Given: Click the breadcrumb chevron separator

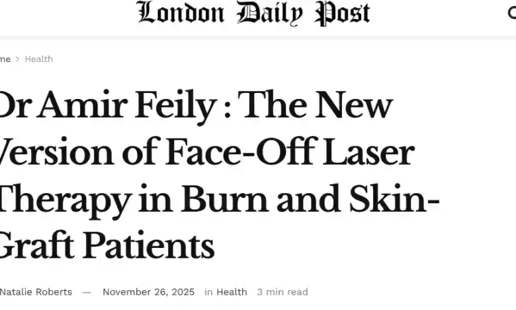Looking at the screenshot, I should pos(18,59).
